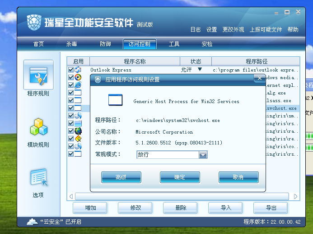Open the 模块规则 module rules cubes icon
Viewport: 313px width, 234px height.
[38, 127]
